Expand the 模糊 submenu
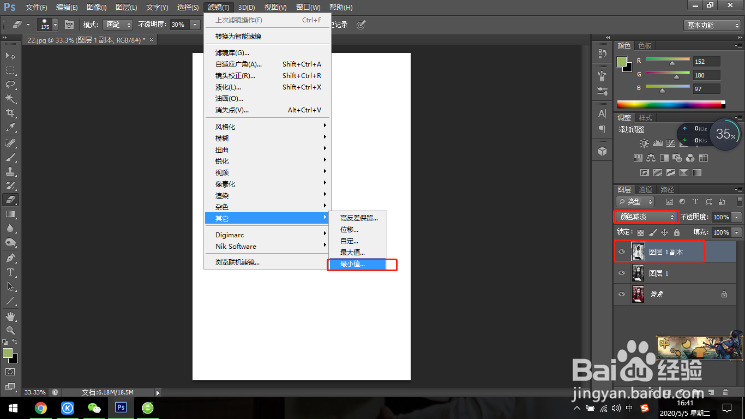 [x=268, y=138]
